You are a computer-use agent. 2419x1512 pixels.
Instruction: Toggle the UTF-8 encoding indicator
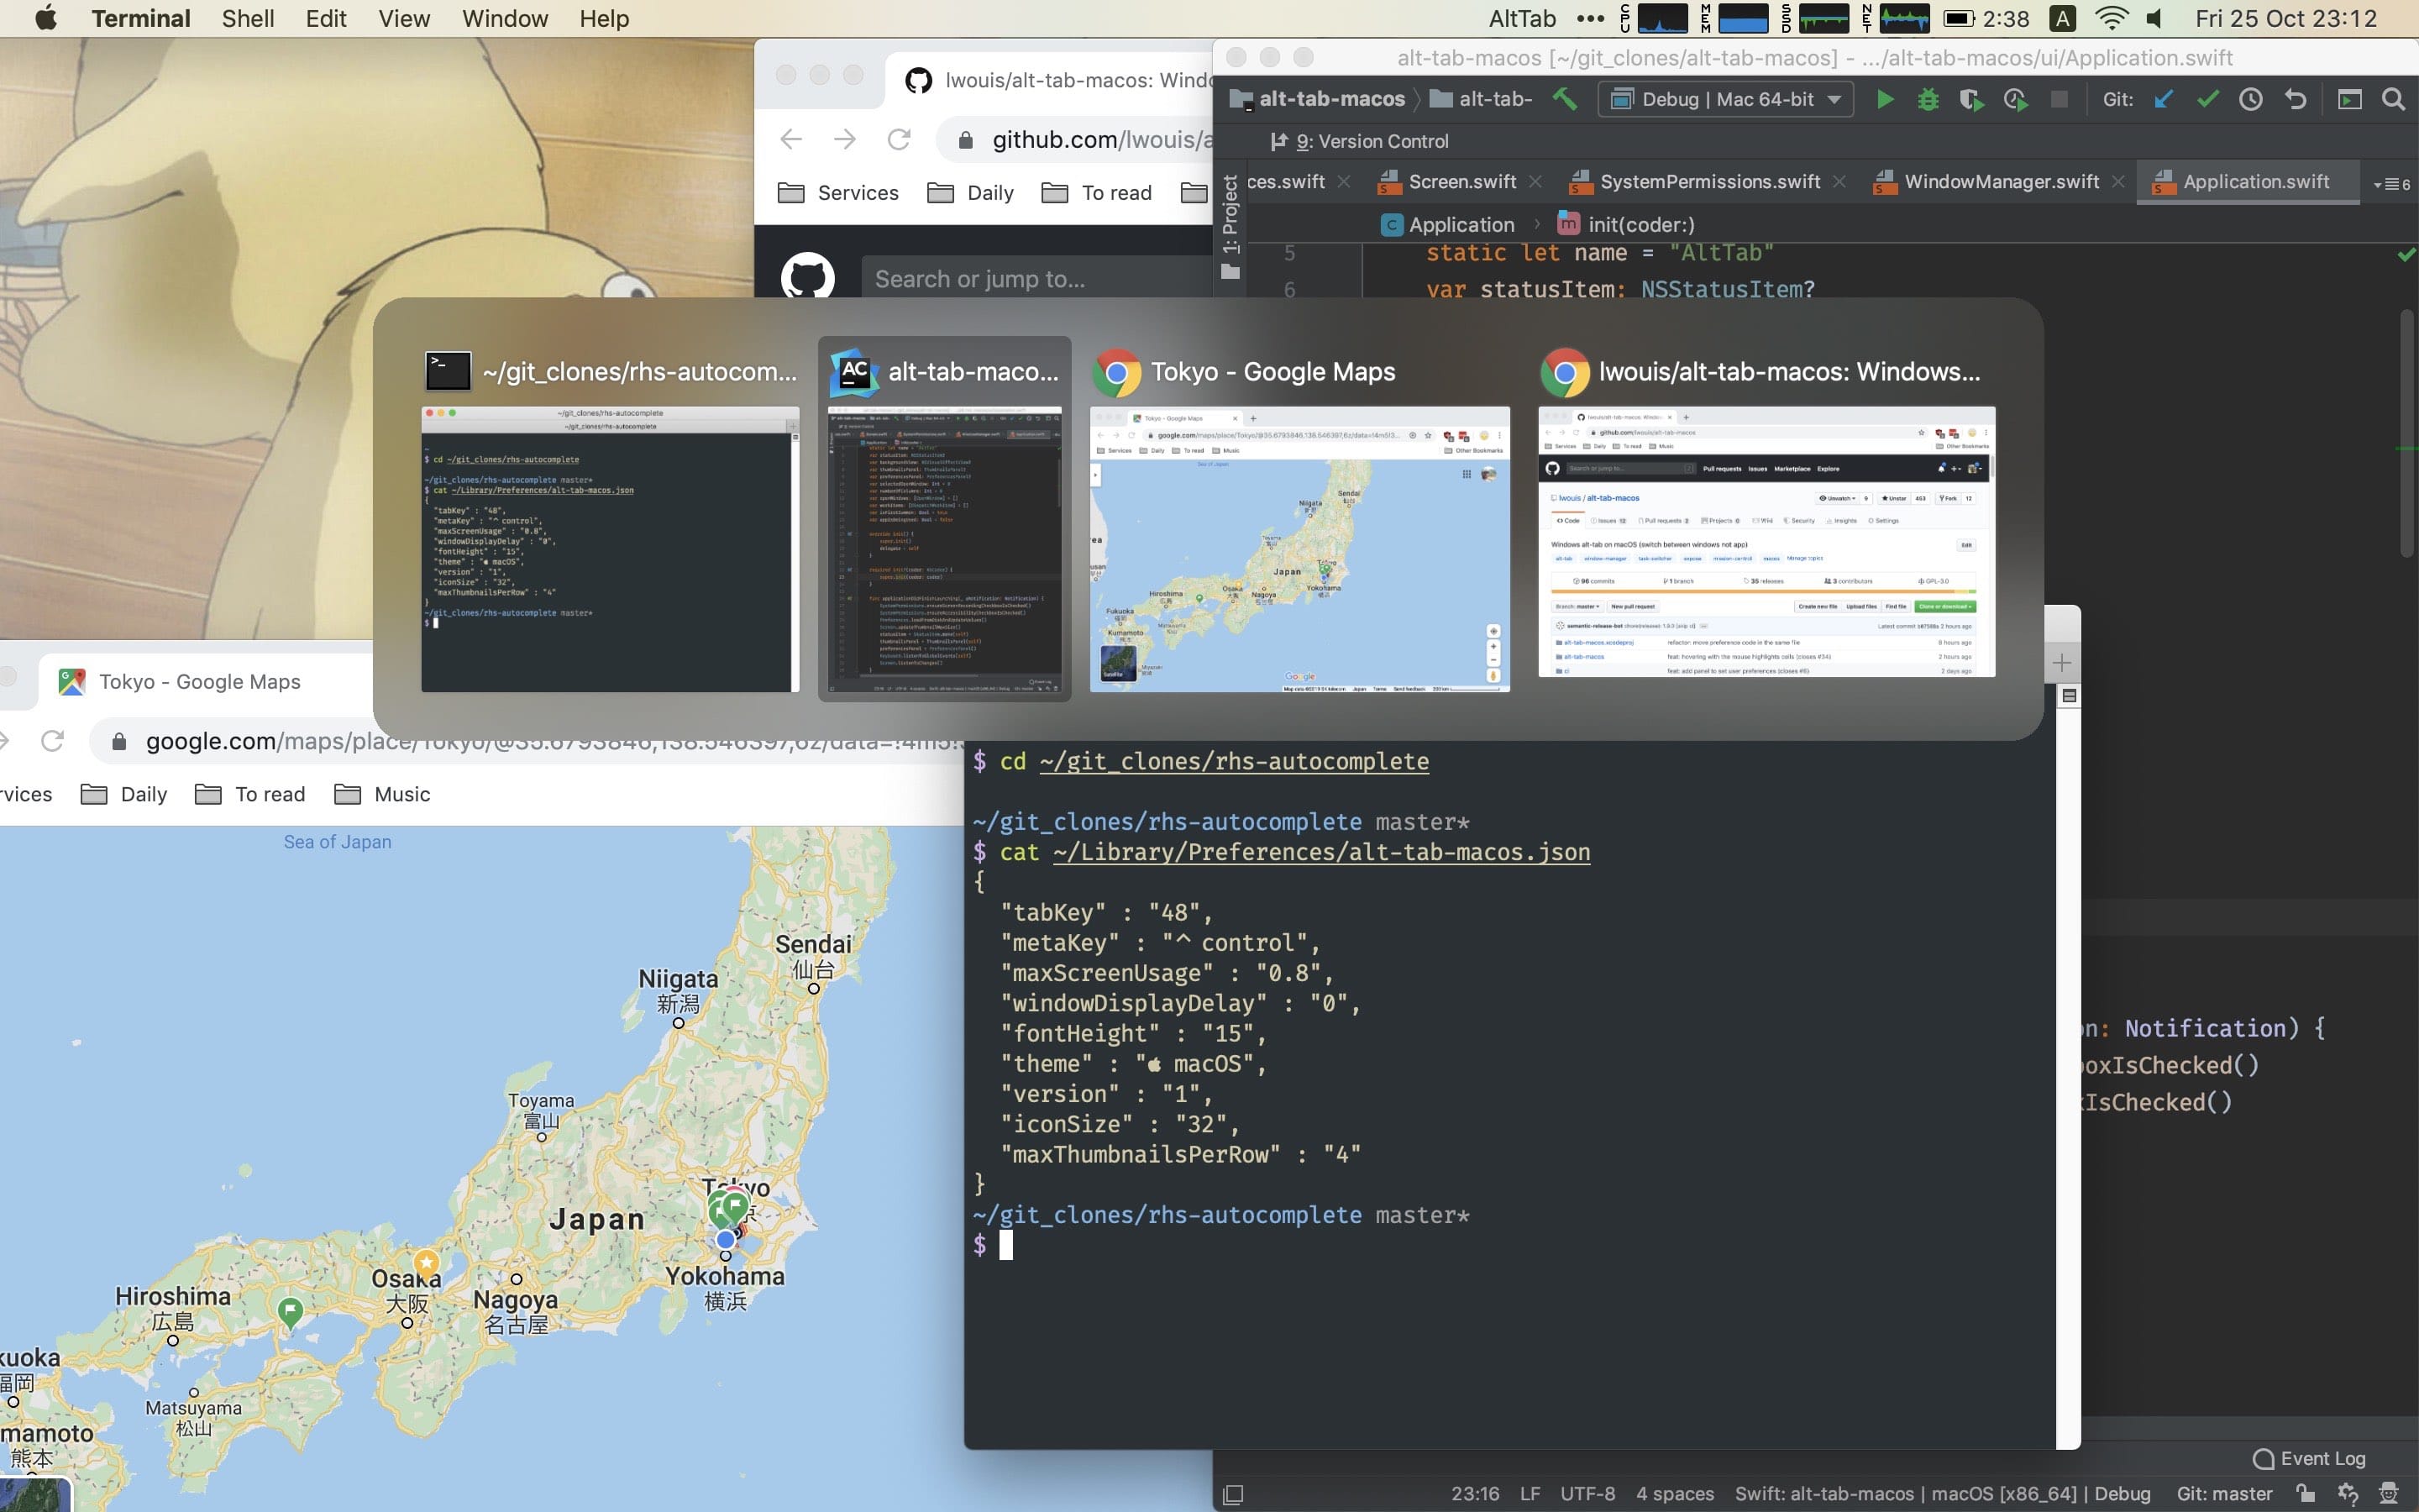(x=1587, y=1493)
